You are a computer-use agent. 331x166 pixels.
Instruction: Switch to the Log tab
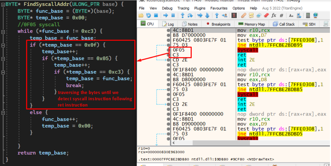168,24
